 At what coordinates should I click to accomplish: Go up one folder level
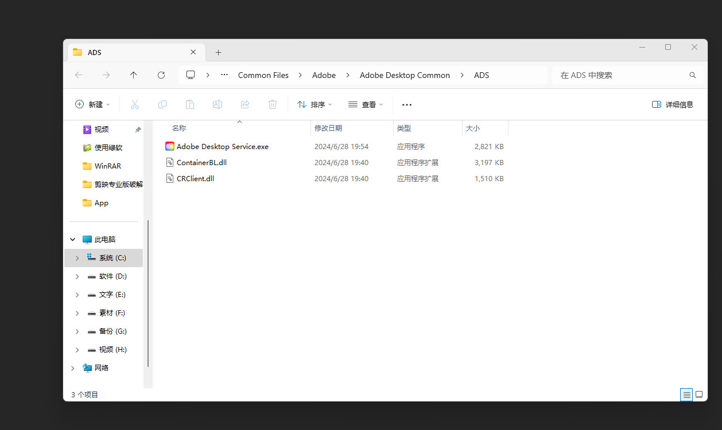click(x=134, y=75)
